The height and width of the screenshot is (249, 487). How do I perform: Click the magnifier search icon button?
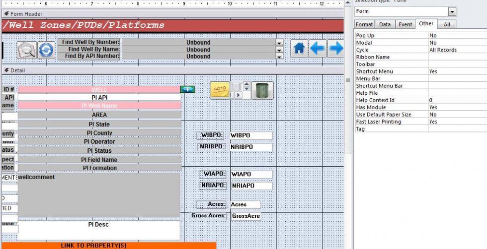pos(27,50)
